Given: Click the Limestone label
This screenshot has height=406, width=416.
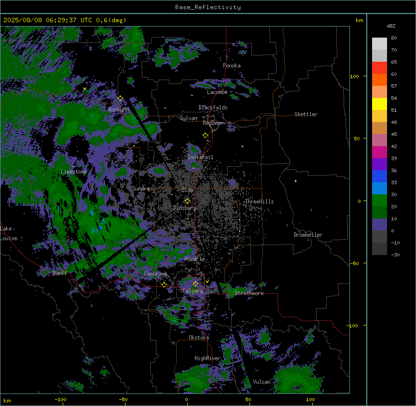Looking at the screenshot, I should pos(74,172).
